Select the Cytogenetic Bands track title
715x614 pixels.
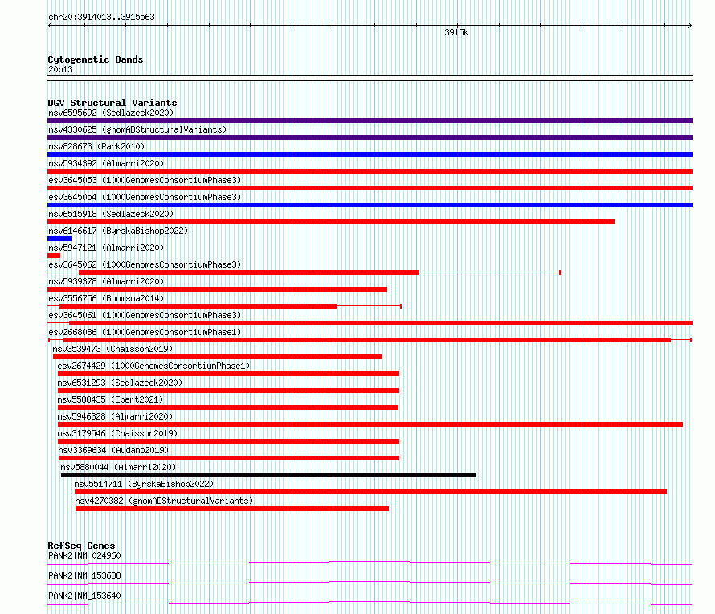tap(96, 59)
